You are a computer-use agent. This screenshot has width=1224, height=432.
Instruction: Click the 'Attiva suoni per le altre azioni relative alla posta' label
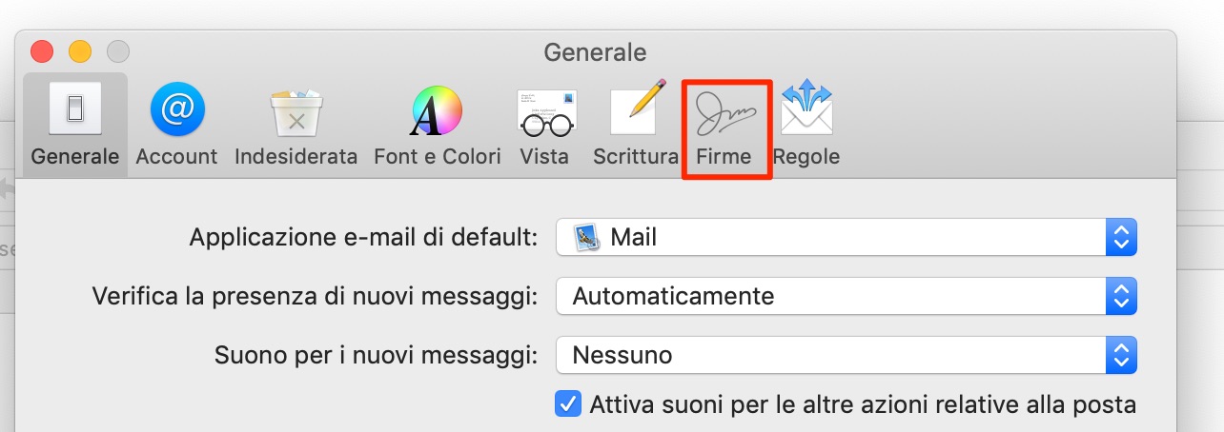pyautogui.click(x=863, y=404)
